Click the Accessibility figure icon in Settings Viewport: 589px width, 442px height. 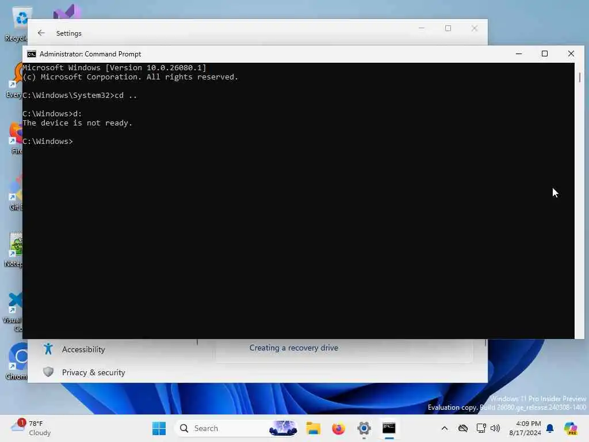pos(48,349)
